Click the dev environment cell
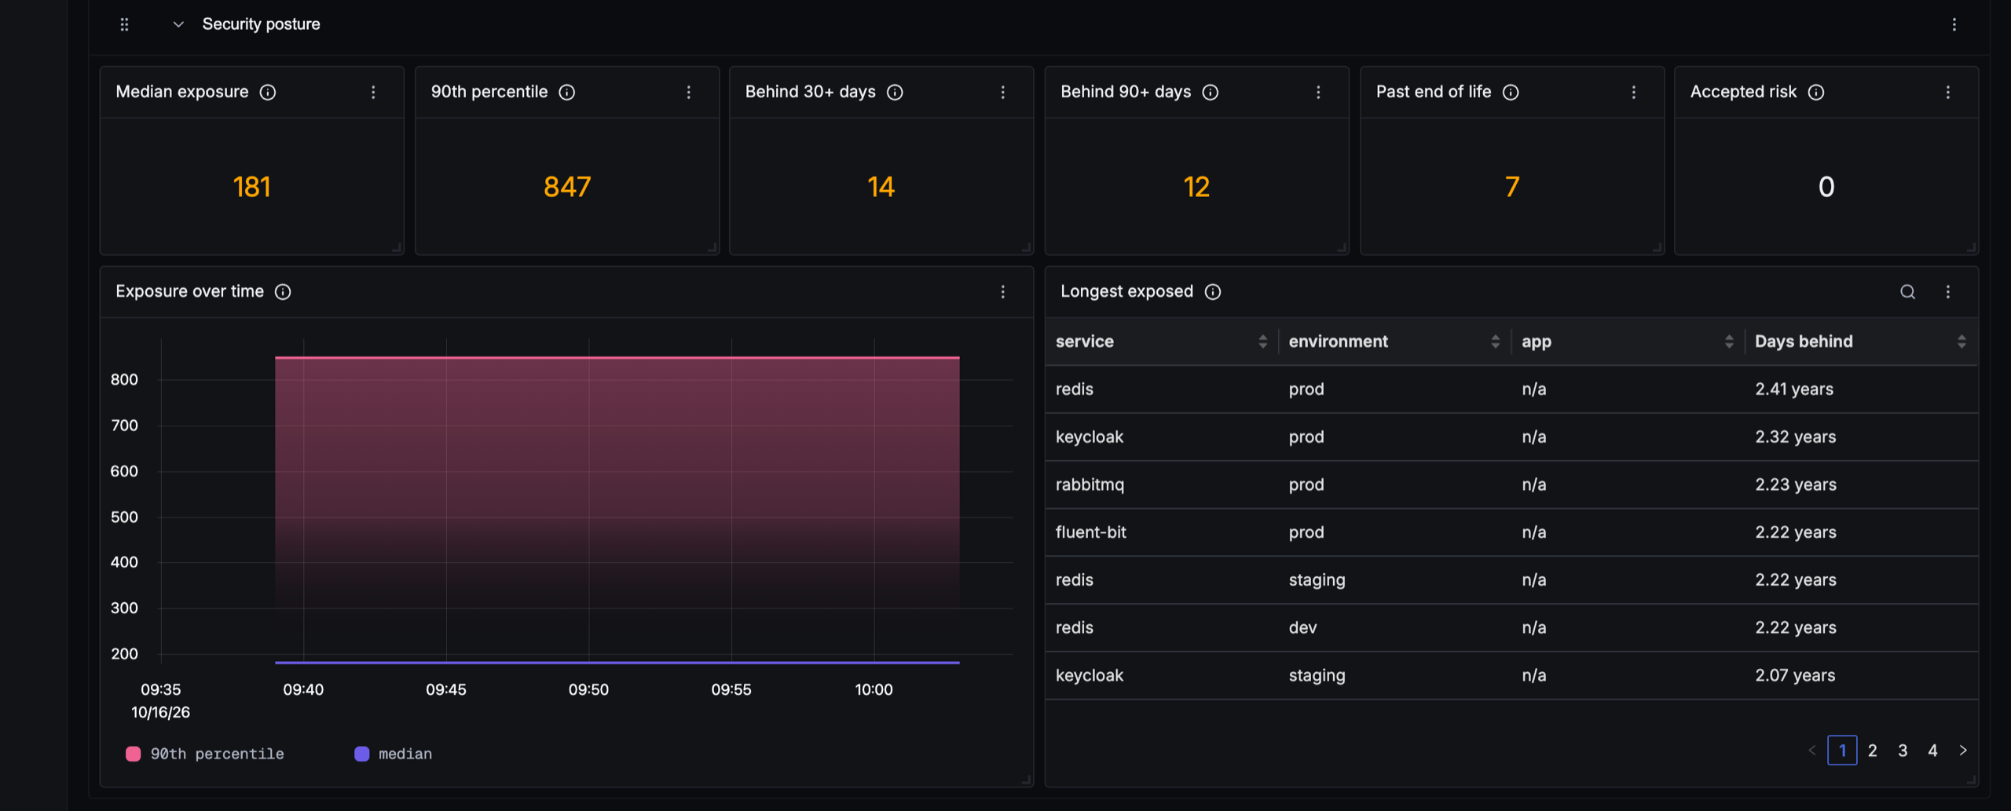 click(x=1303, y=627)
